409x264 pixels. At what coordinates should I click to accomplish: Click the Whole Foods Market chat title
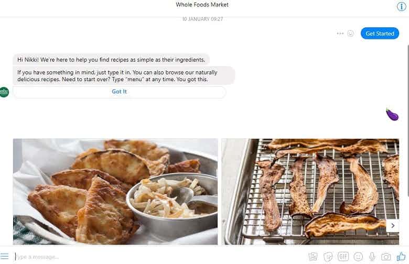pyautogui.click(x=202, y=5)
